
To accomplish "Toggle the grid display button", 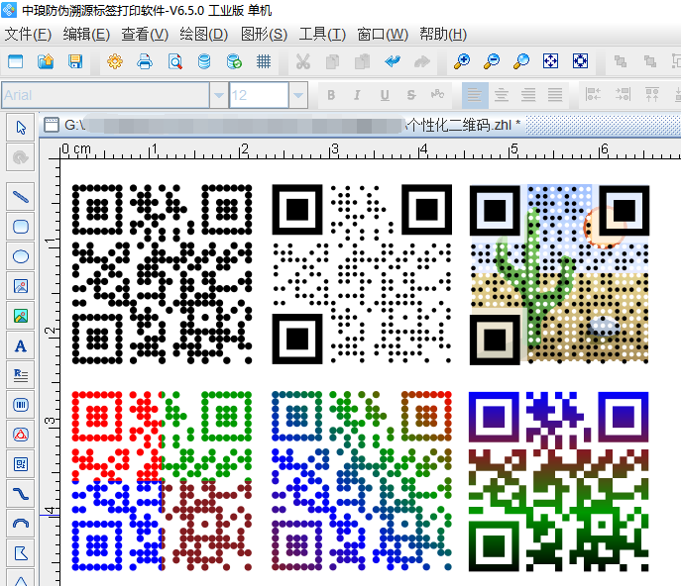I will (x=264, y=62).
